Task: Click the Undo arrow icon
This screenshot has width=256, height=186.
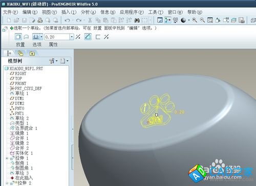Action: 67,20
